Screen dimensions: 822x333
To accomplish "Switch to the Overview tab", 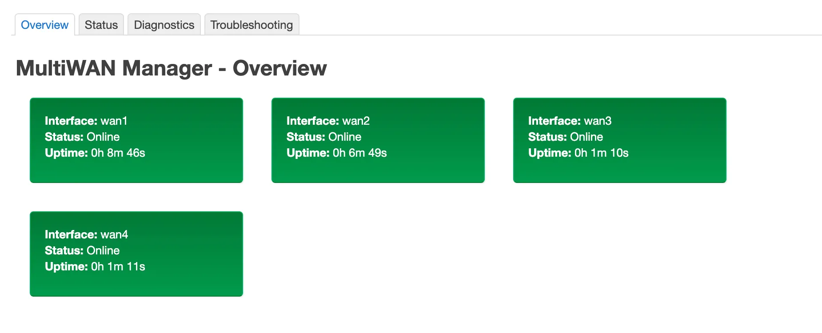I will coord(44,25).
